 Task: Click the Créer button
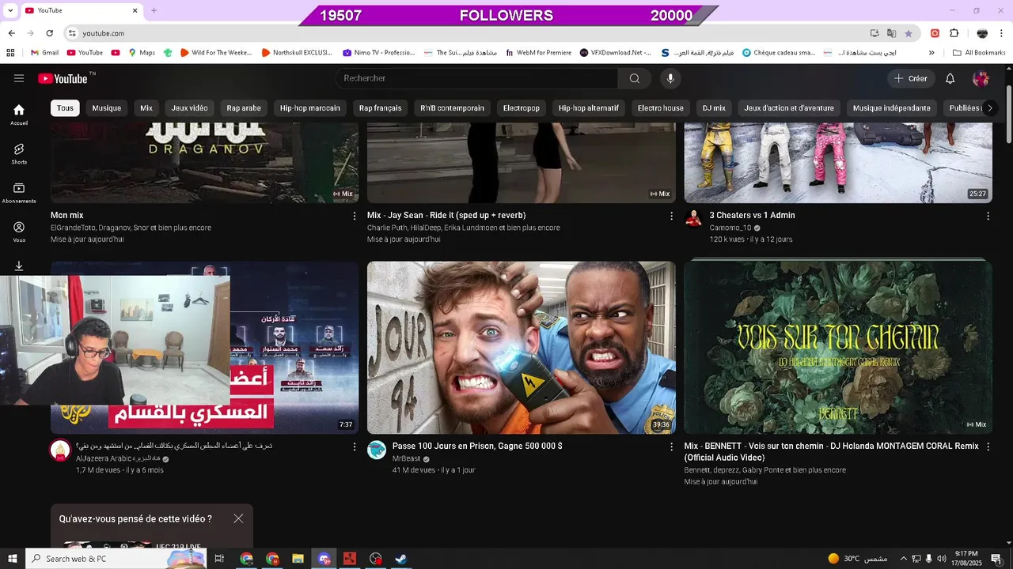pos(911,78)
